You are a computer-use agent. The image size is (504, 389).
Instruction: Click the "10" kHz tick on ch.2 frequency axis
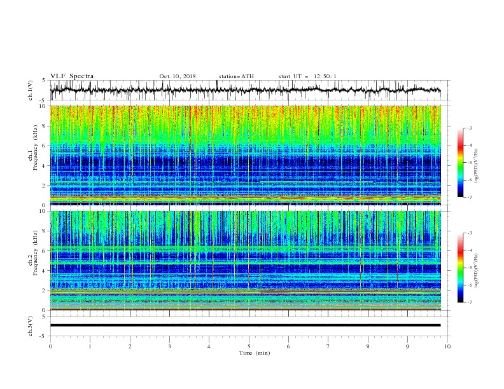[43, 211]
